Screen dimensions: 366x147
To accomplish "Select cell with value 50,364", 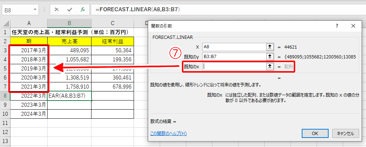I will [x=113, y=50].
